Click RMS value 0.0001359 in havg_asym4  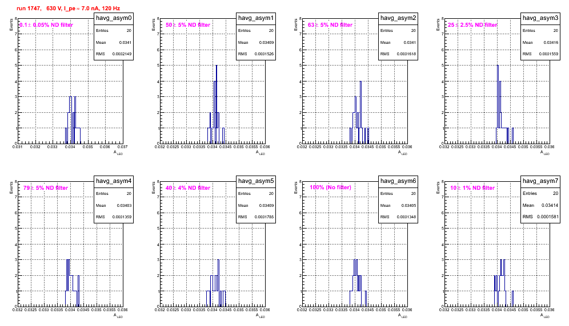pos(122,217)
